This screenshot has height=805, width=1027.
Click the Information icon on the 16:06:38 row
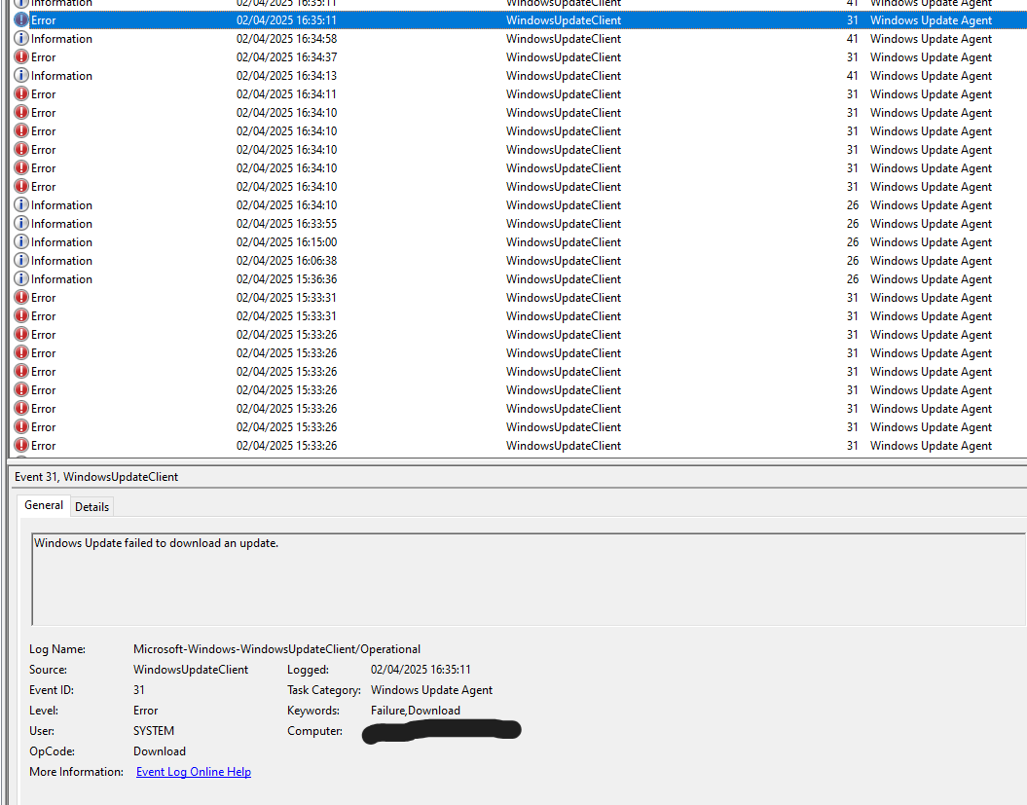(21, 260)
